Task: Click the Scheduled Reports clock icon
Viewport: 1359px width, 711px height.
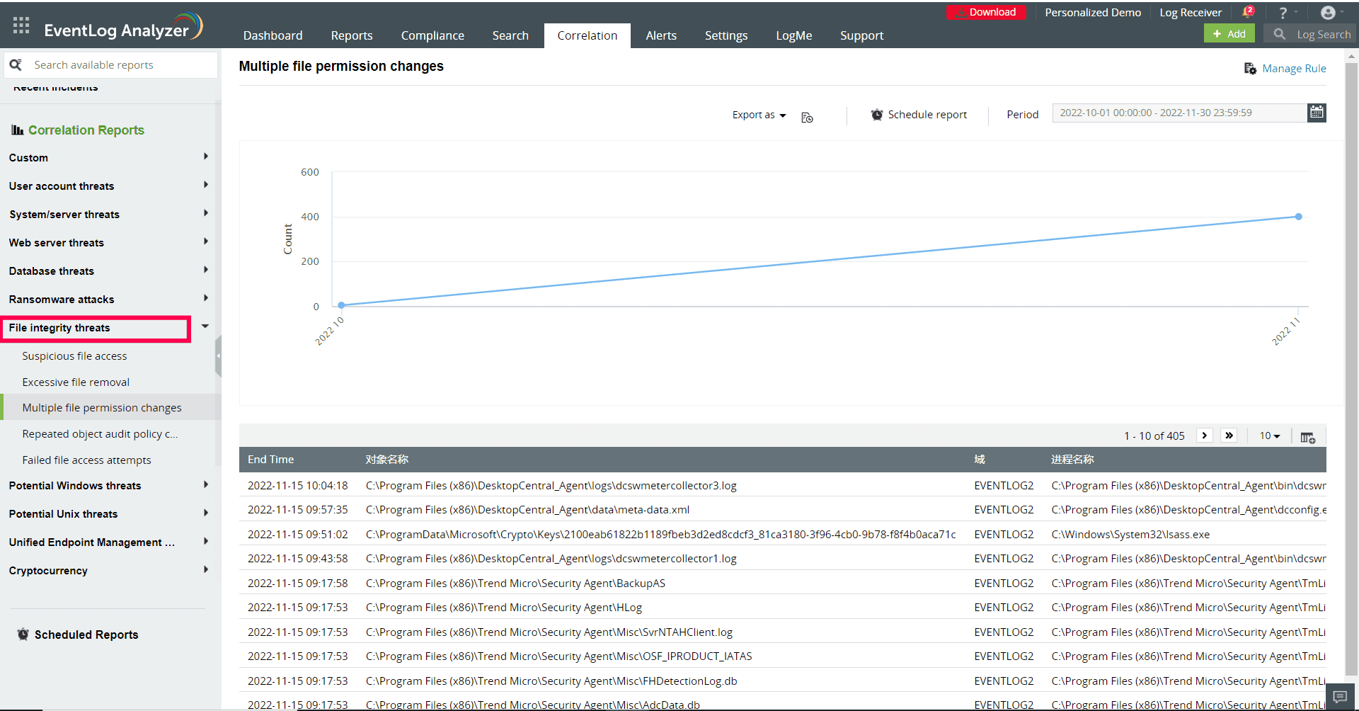Action: pyautogui.click(x=23, y=635)
